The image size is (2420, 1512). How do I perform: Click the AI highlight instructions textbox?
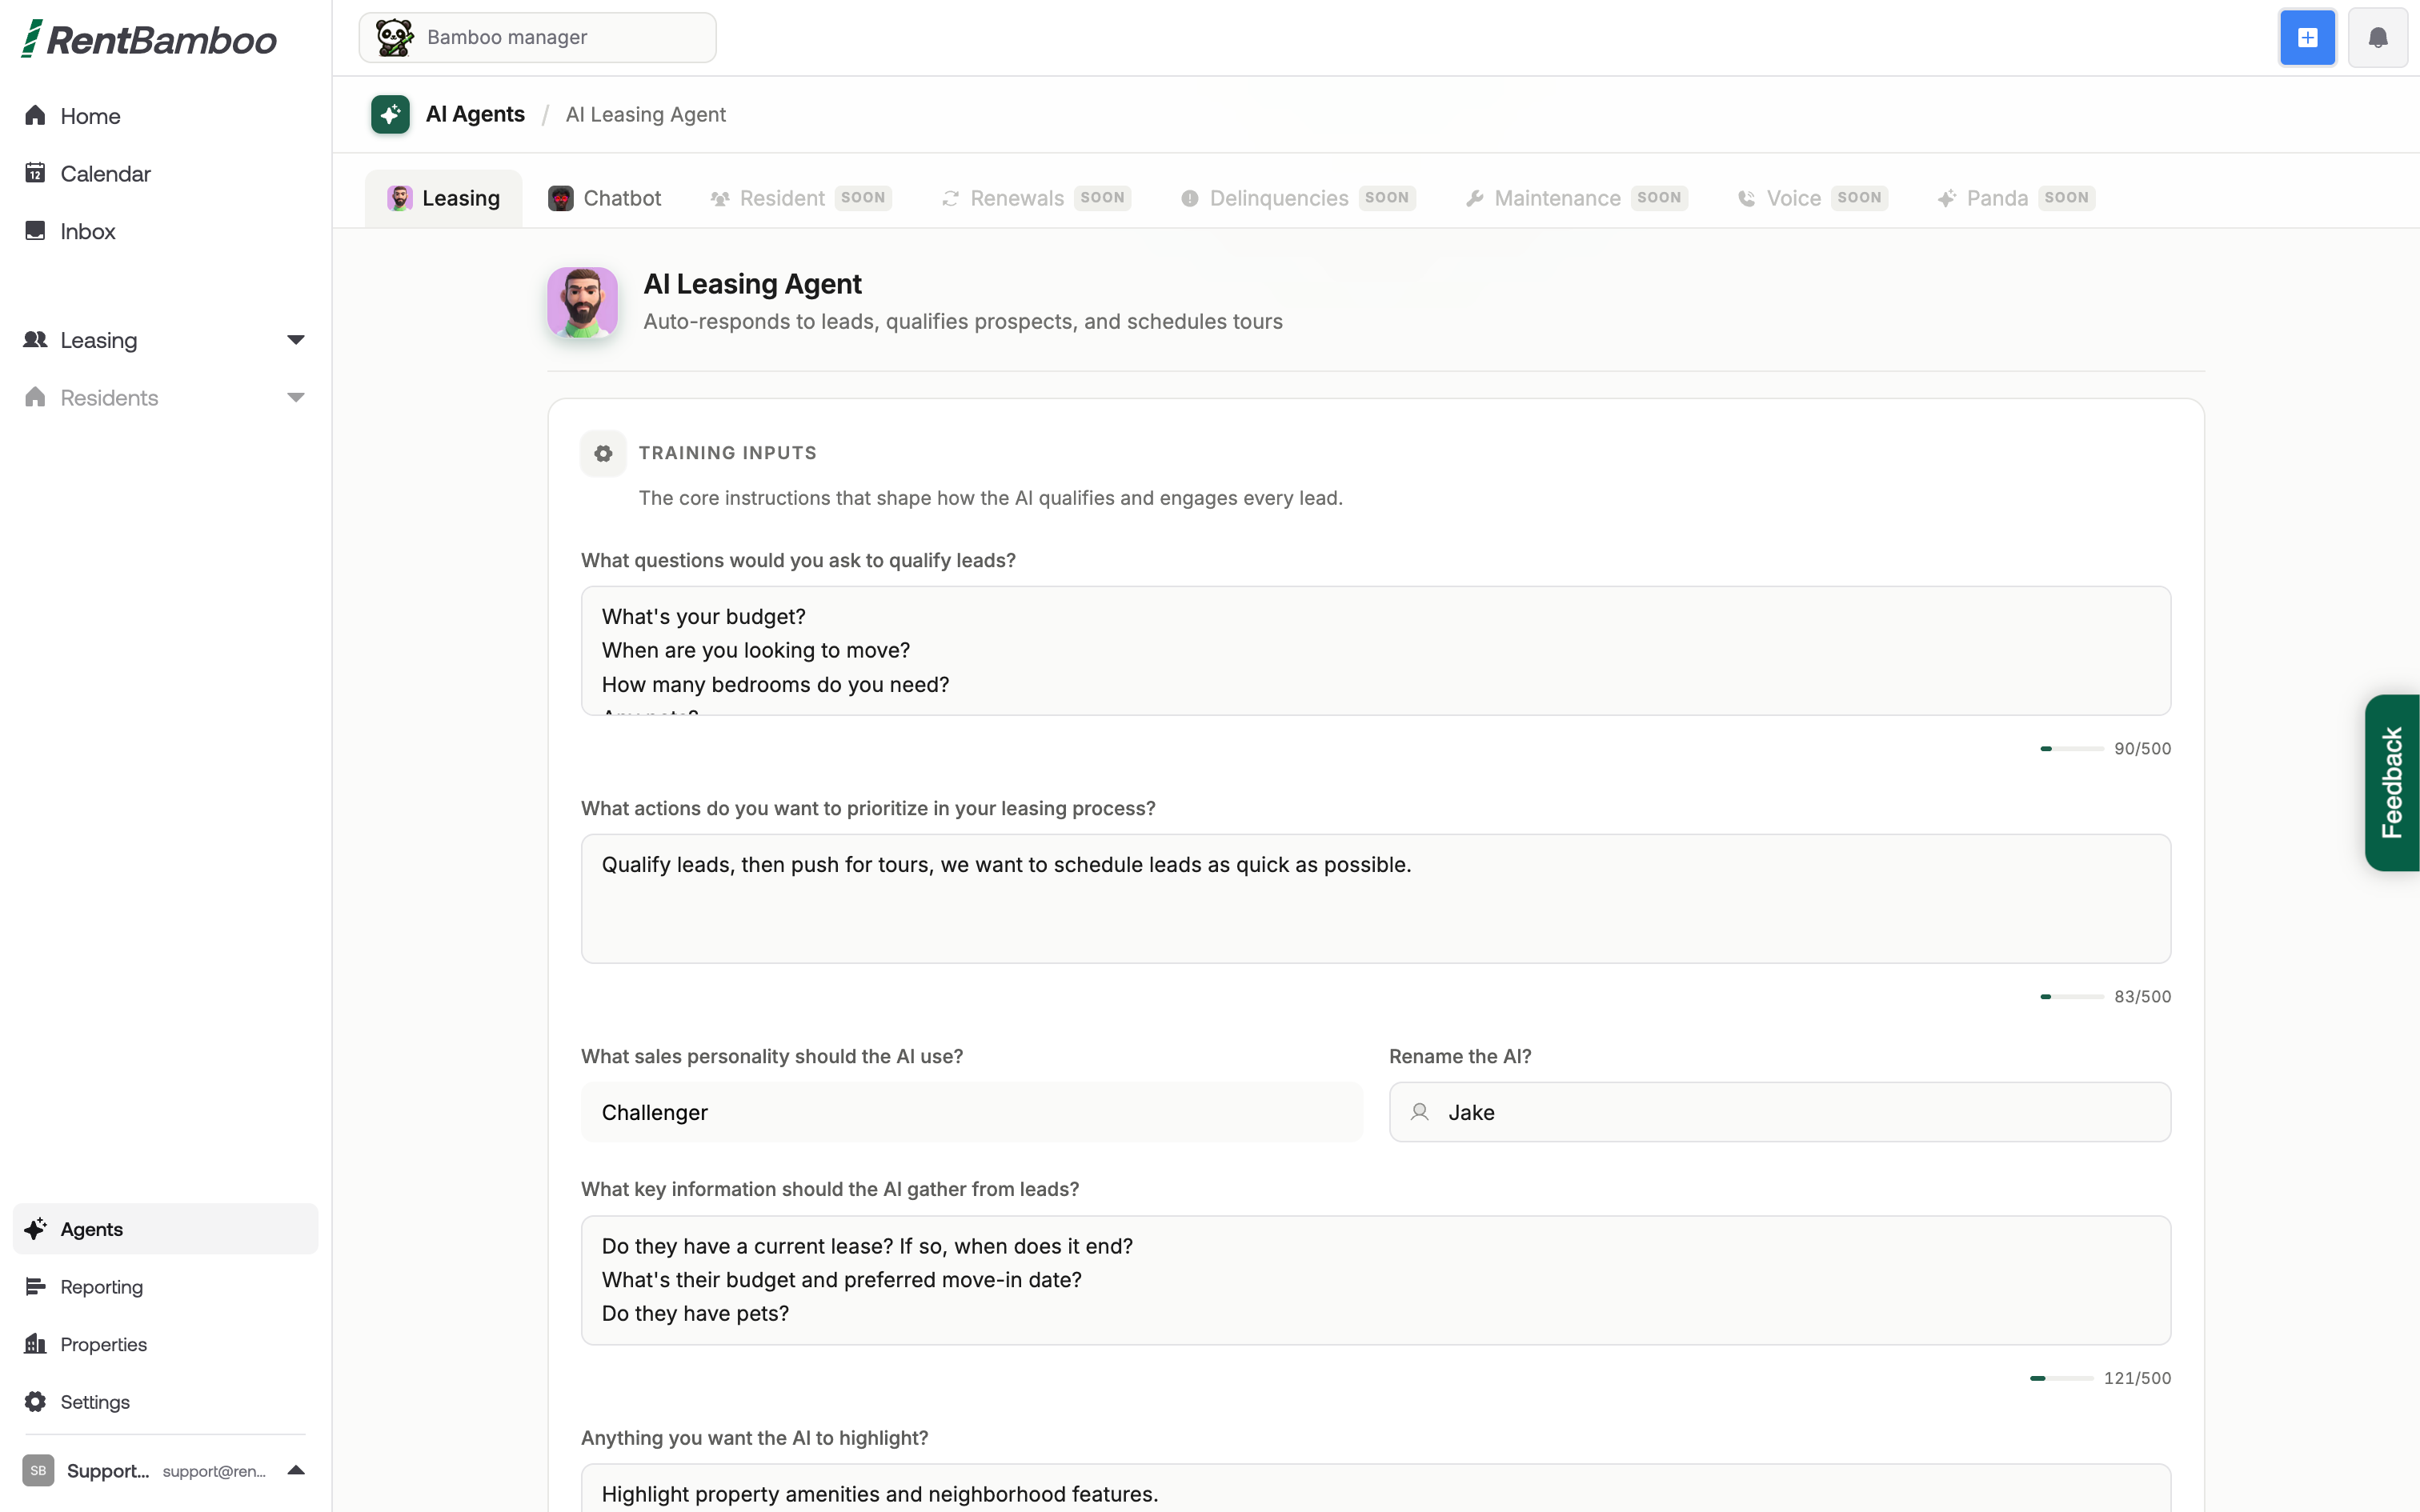tap(1376, 1488)
